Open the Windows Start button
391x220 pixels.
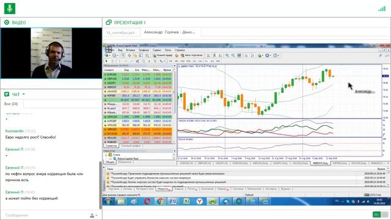108,201
